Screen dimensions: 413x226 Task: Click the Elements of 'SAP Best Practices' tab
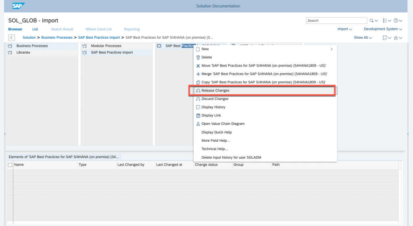tap(64, 157)
